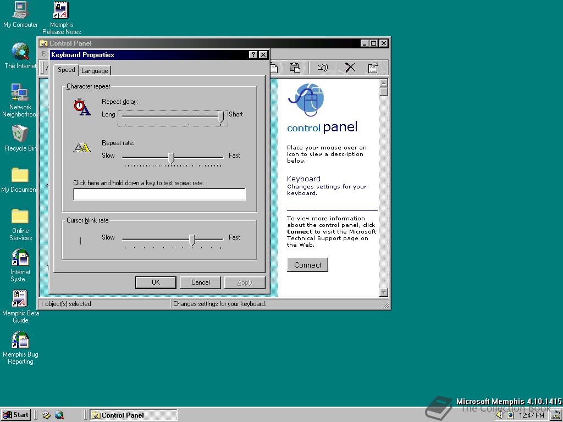Switch to the Language tab
This screenshot has width=563, height=422.
[x=95, y=71]
